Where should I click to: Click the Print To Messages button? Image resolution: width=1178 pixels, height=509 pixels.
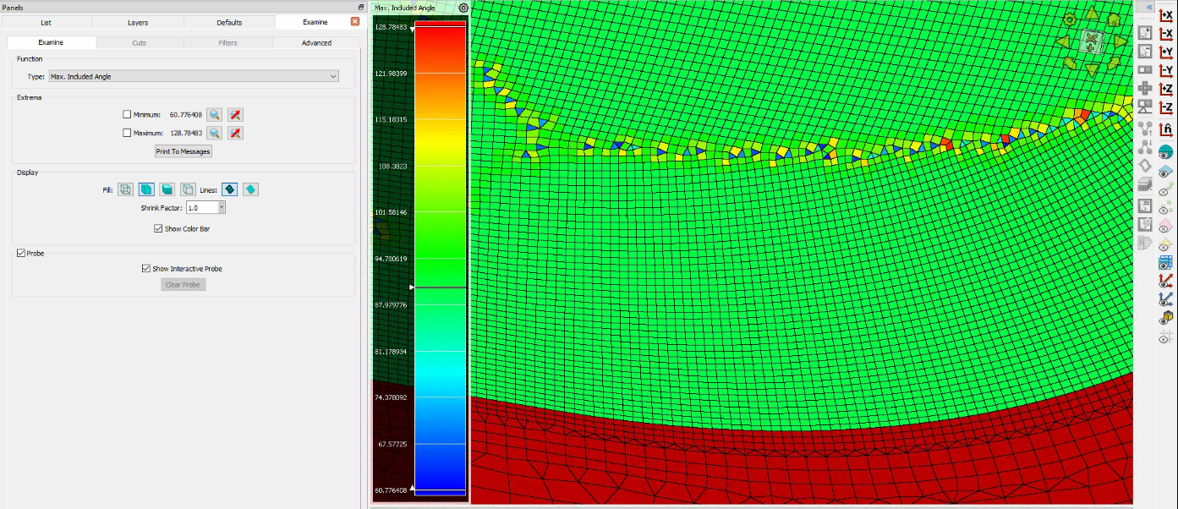tap(183, 151)
